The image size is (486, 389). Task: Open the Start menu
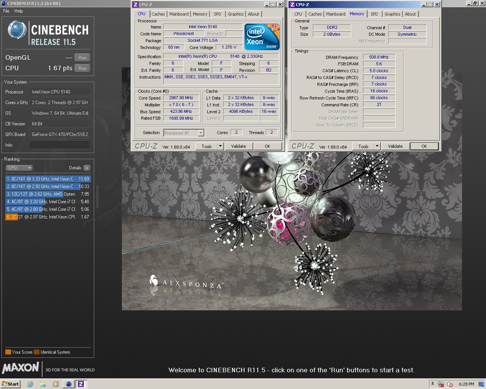coord(10,384)
